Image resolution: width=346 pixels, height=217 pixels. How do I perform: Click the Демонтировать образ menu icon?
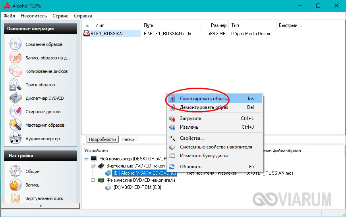[x=172, y=107]
